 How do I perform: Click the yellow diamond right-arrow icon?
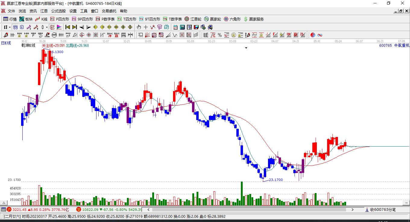pos(102,27)
